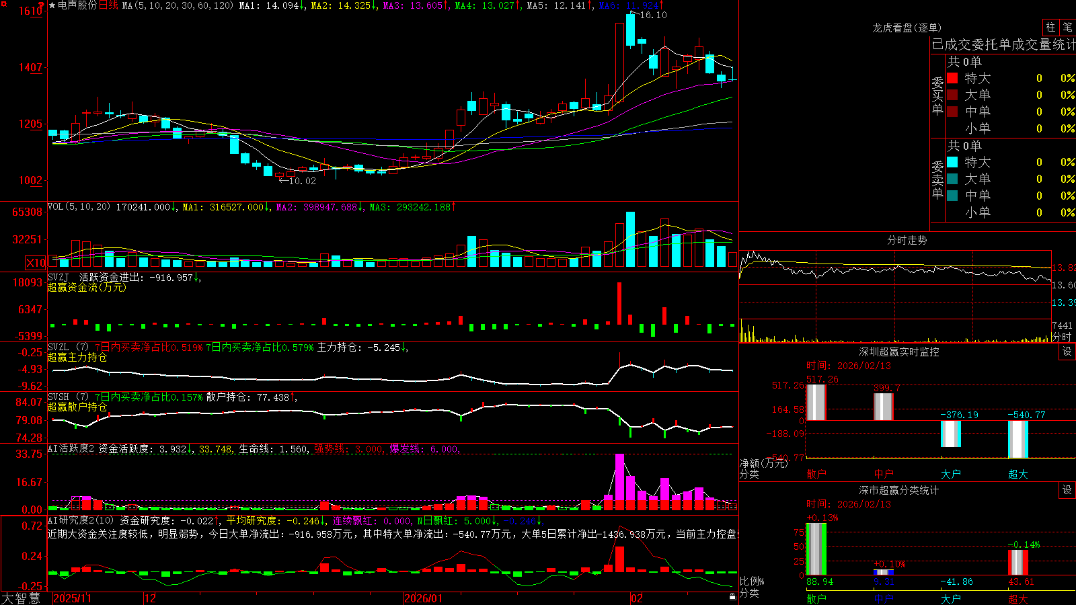Viewport: 1076px width, 605px height.
Task: Click 超大 label in 深圳超赢实时监控 panel
Action: coord(1018,474)
